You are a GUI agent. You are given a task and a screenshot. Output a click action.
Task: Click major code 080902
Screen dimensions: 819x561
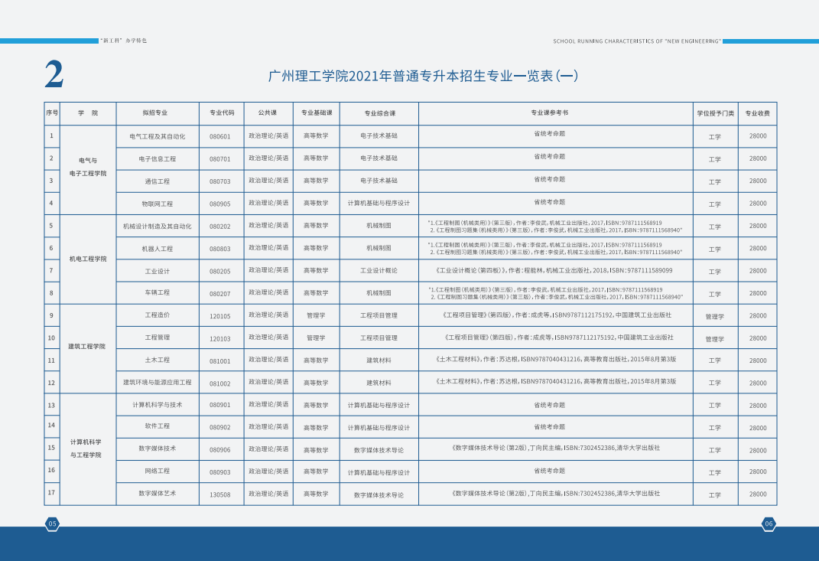[x=220, y=428]
